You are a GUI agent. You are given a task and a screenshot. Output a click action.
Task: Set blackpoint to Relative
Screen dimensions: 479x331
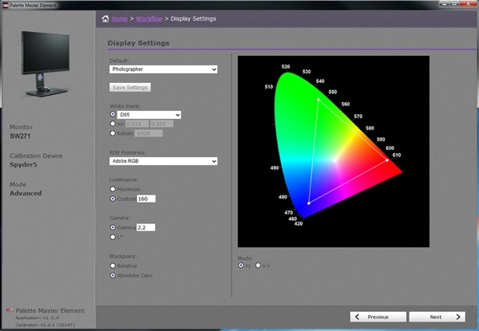[113, 266]
